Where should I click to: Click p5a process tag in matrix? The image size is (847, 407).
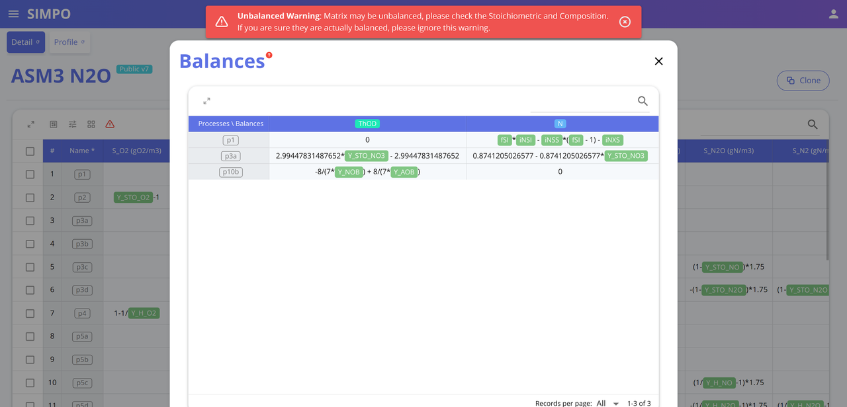(x=82, y=336)
